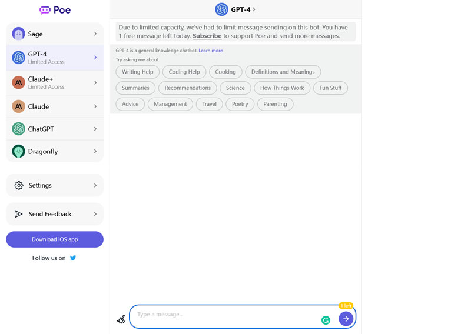Click the clear context broom icon
471x334 pixels.
pos(121,319)
